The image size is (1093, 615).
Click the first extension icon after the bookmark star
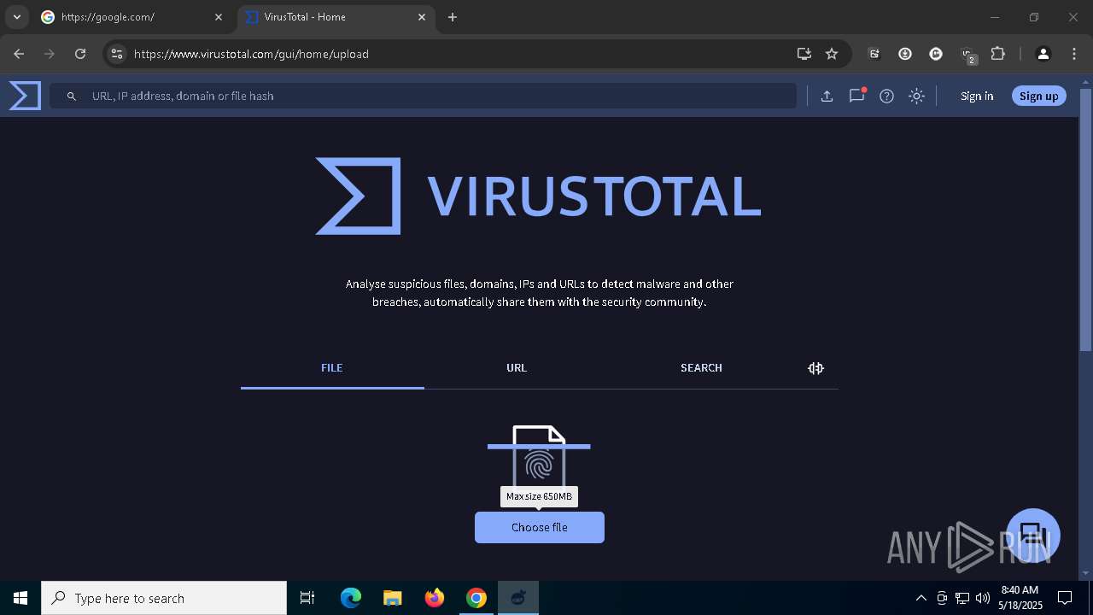pos(874,54)
